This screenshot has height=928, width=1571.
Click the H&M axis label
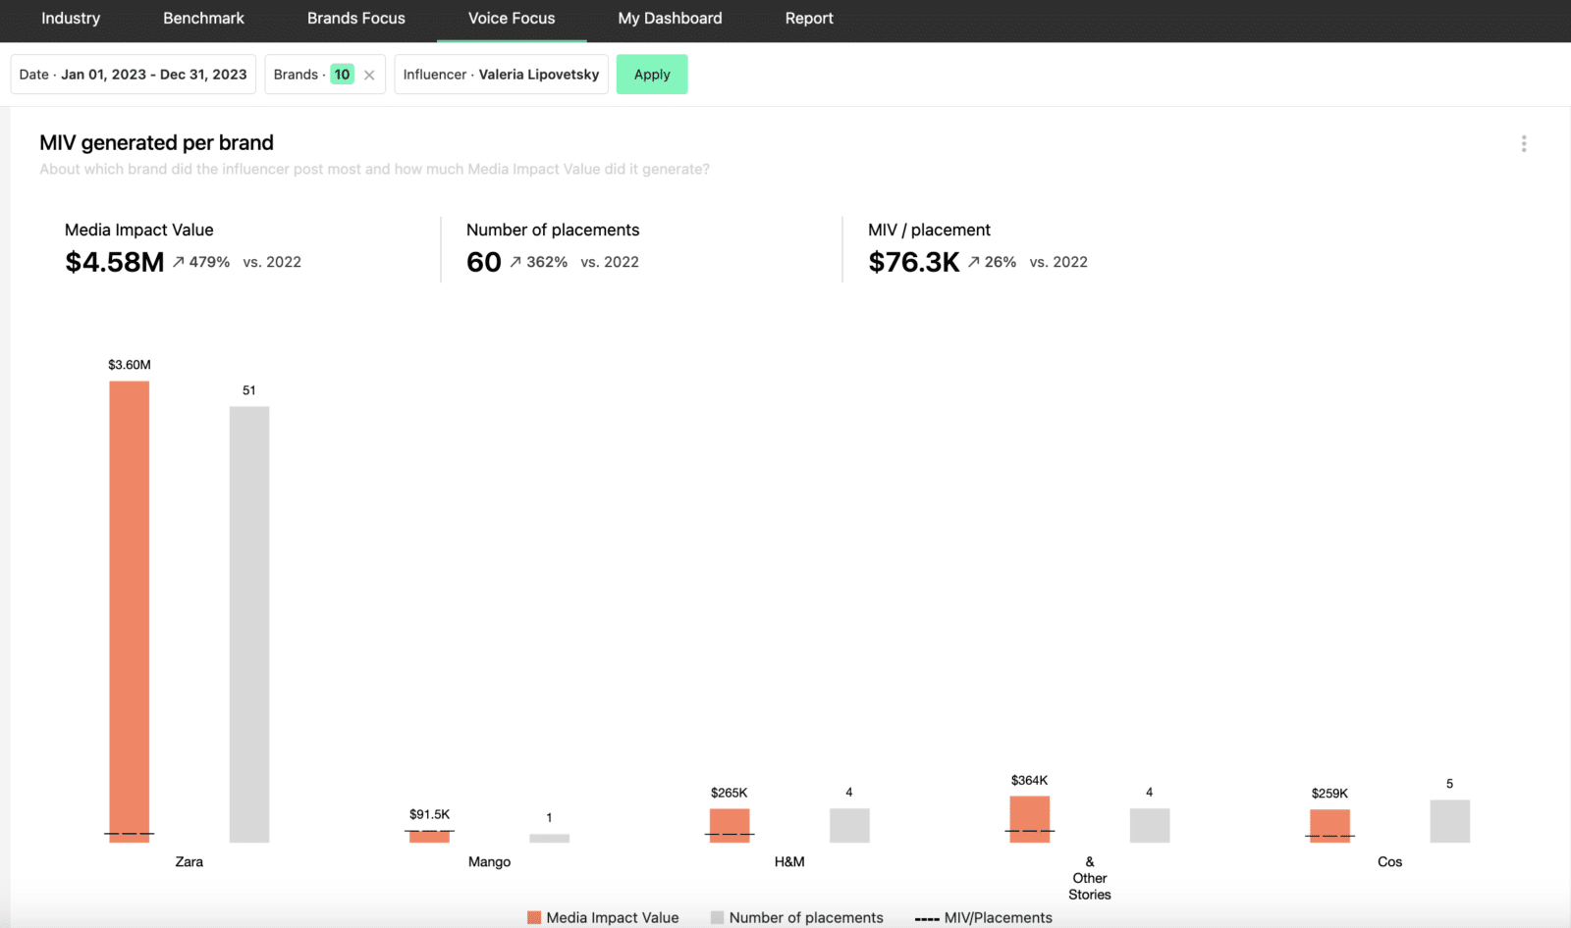tap(789, 862)
